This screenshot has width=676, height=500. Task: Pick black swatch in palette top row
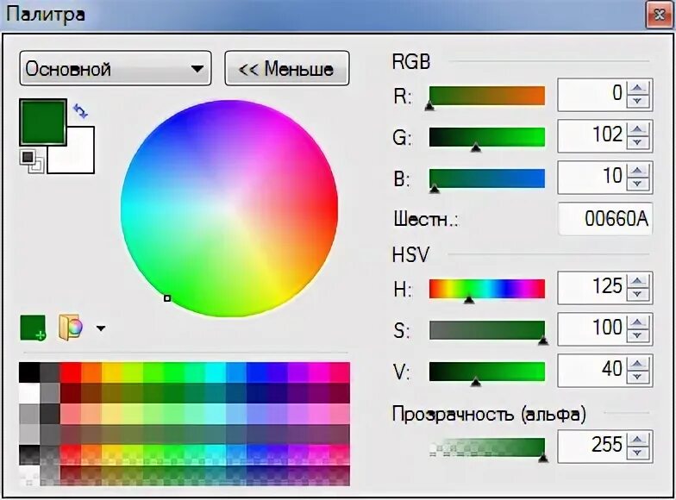29,372
